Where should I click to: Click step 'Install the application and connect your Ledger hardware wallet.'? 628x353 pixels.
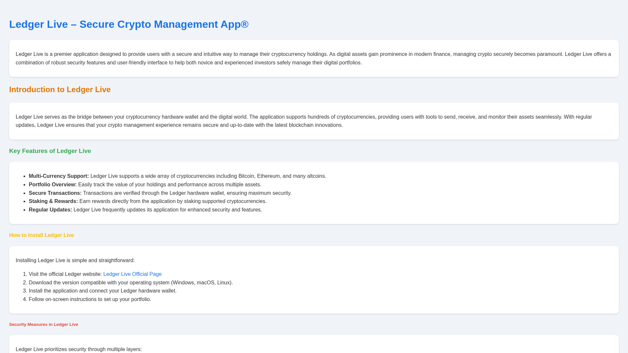point(103,291)
